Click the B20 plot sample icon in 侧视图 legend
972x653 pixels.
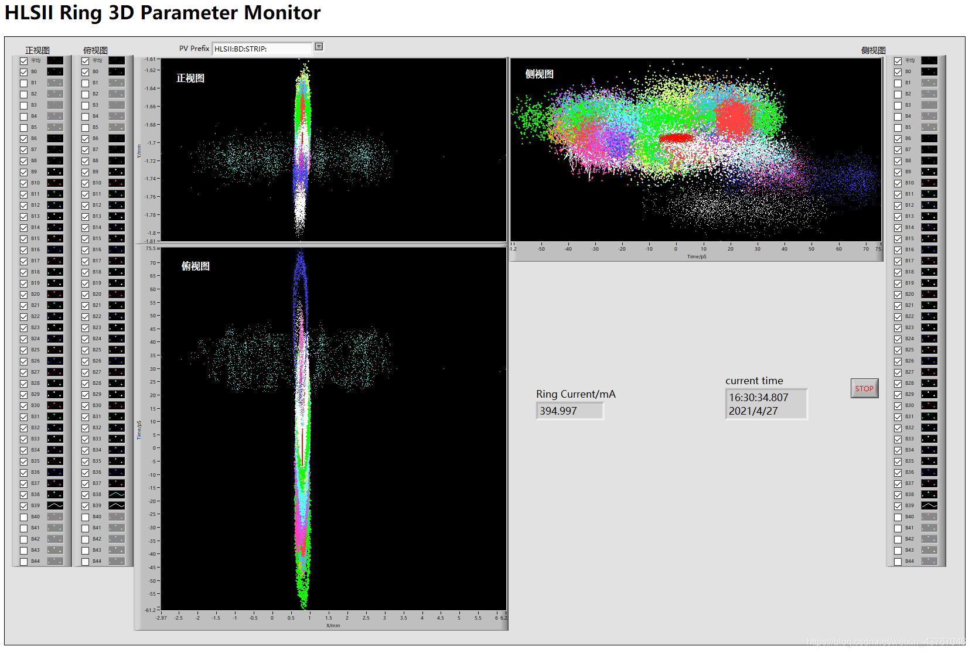pyautogui.click(x=929, y=294)
